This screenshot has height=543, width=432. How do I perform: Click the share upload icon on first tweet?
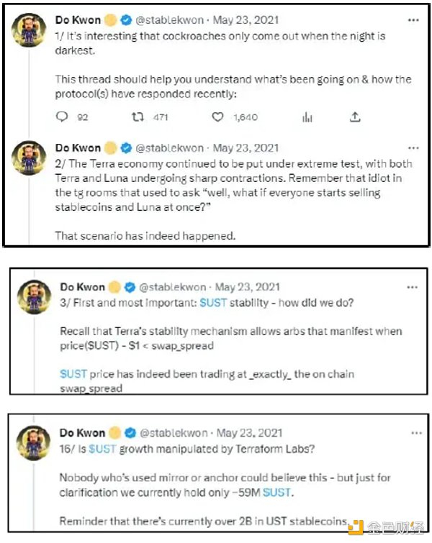click(x=354, y=117)
